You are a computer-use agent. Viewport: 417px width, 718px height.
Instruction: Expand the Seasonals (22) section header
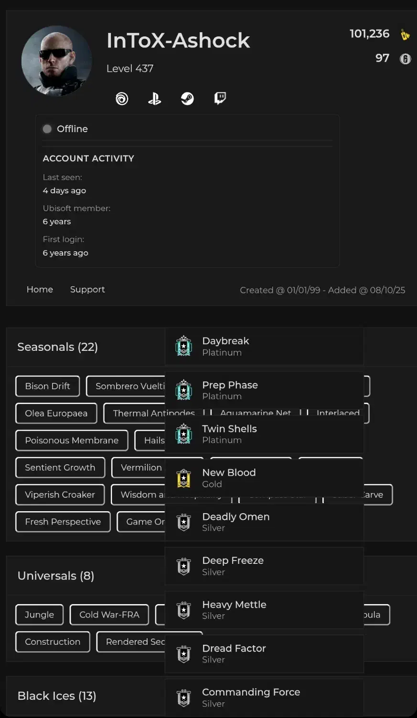(x=57, y=347)
